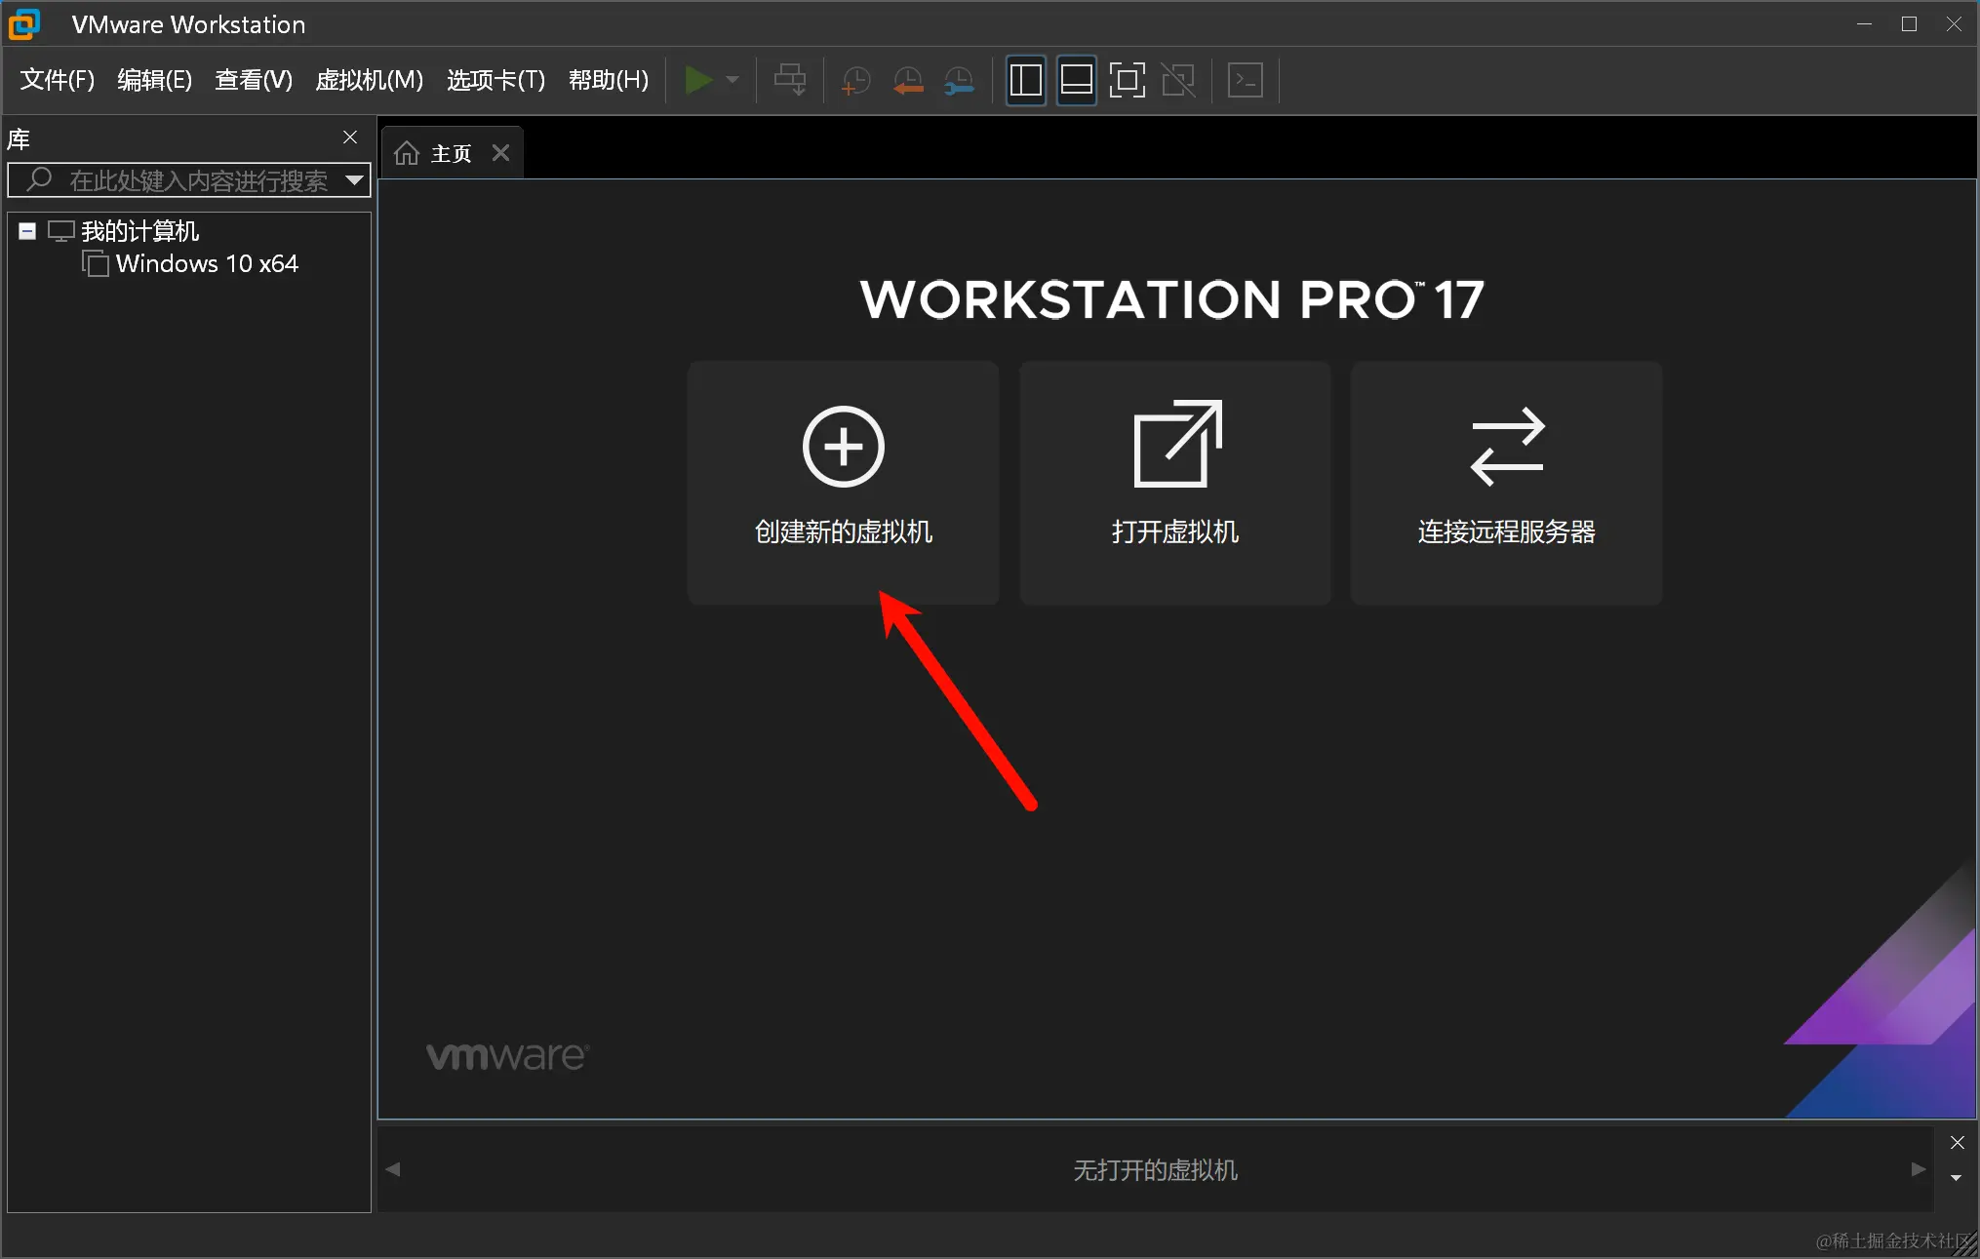This screenshot has width=1980, height=1259.
Task: Open the snapshot manager wrench icon
Action: click(959, 80)
